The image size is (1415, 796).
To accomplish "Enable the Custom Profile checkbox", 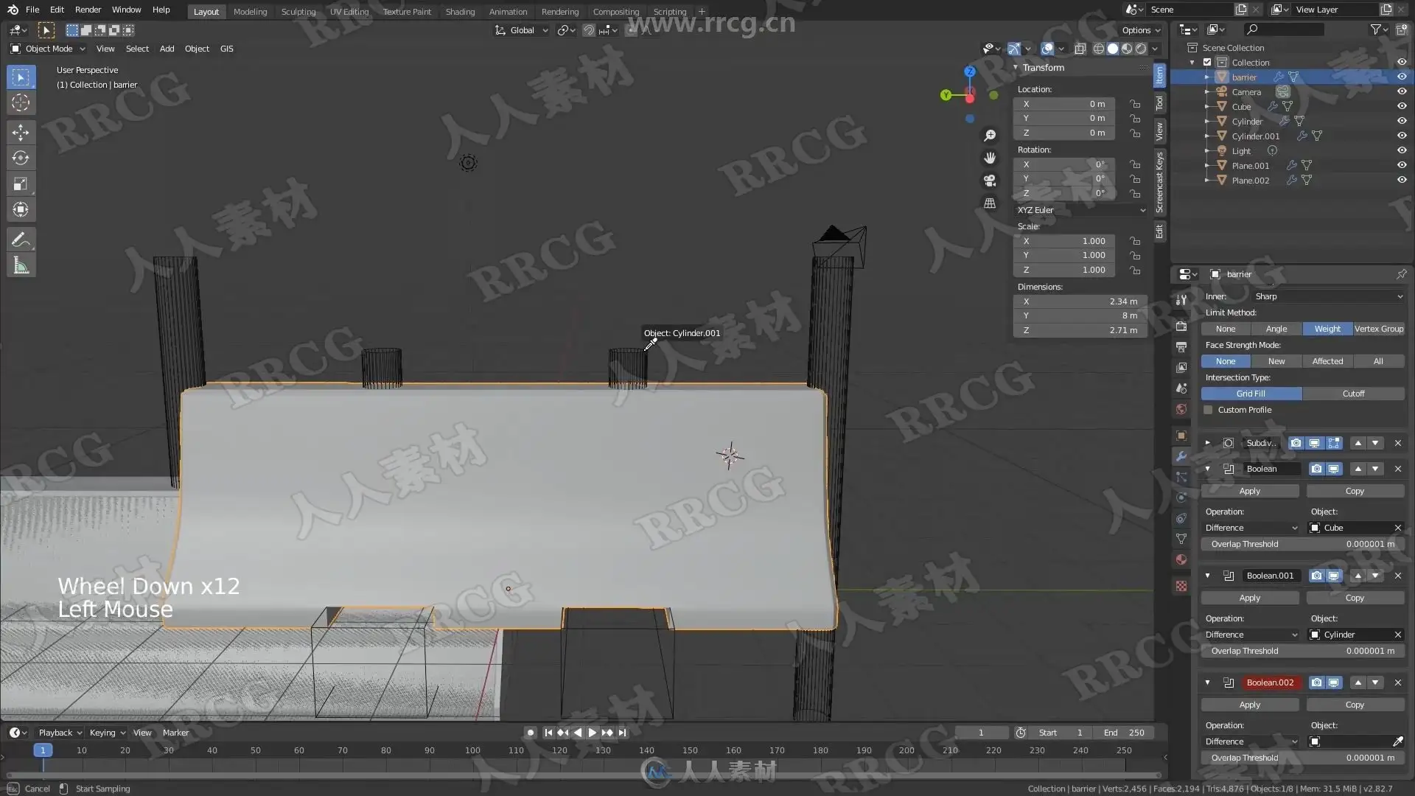I will pos(1208,410).
